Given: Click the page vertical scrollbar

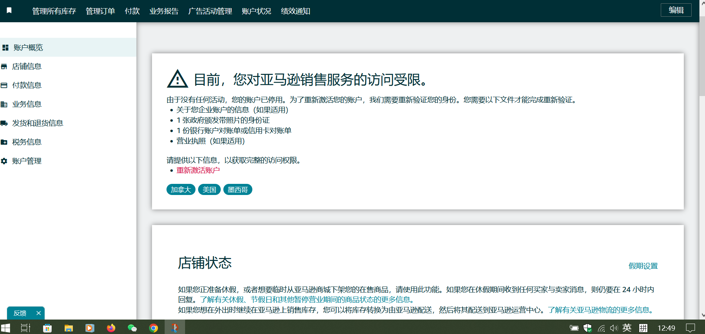Looking at the screenshot, I should point(702,56).
